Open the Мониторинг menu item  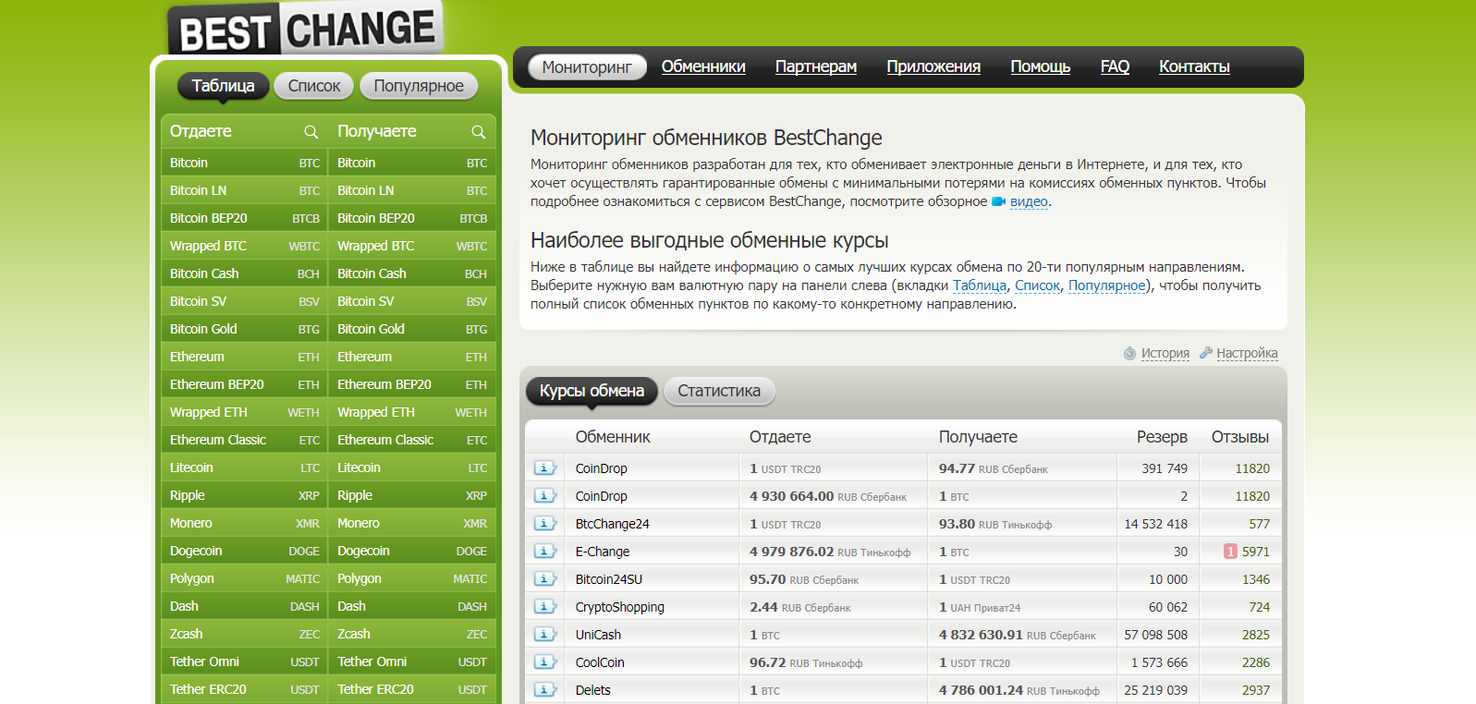click(x=587, y=67)
